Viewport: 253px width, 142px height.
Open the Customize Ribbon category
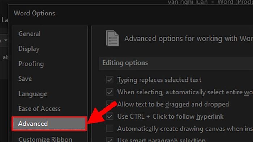click(x=45, y=139)
